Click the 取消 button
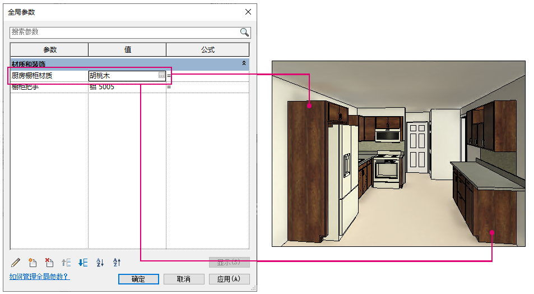Image resolution: width=534 pixels, height=294 pixels. pyautogui.click(x=184, y=279)
